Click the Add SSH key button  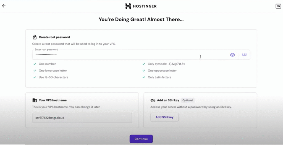[x=164, y=117]
